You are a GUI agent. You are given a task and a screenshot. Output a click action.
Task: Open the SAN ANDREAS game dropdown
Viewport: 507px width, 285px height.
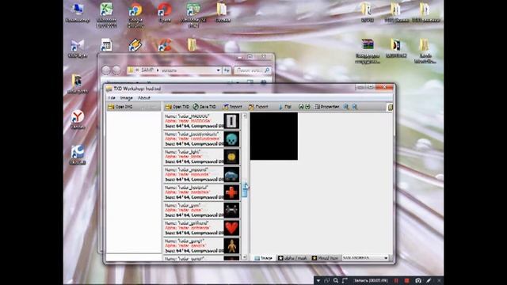coord(365,258)
